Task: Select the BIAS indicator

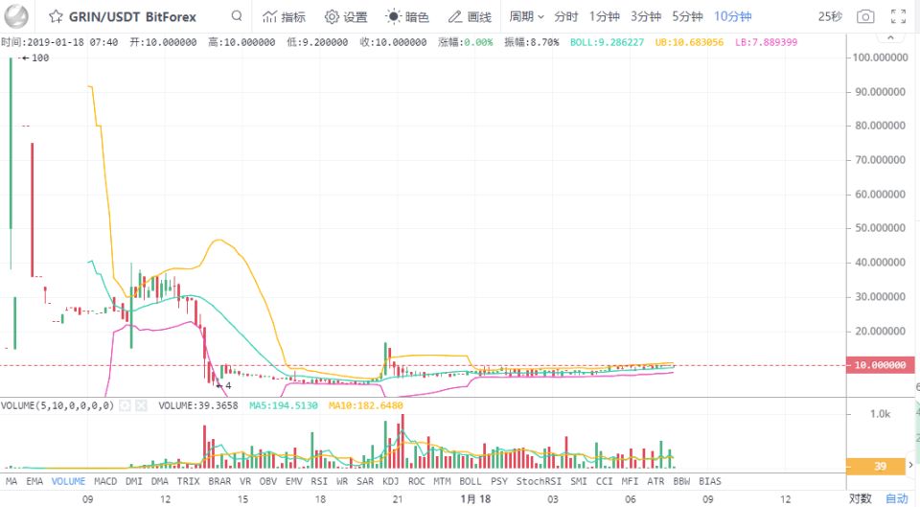Action: 709,481
